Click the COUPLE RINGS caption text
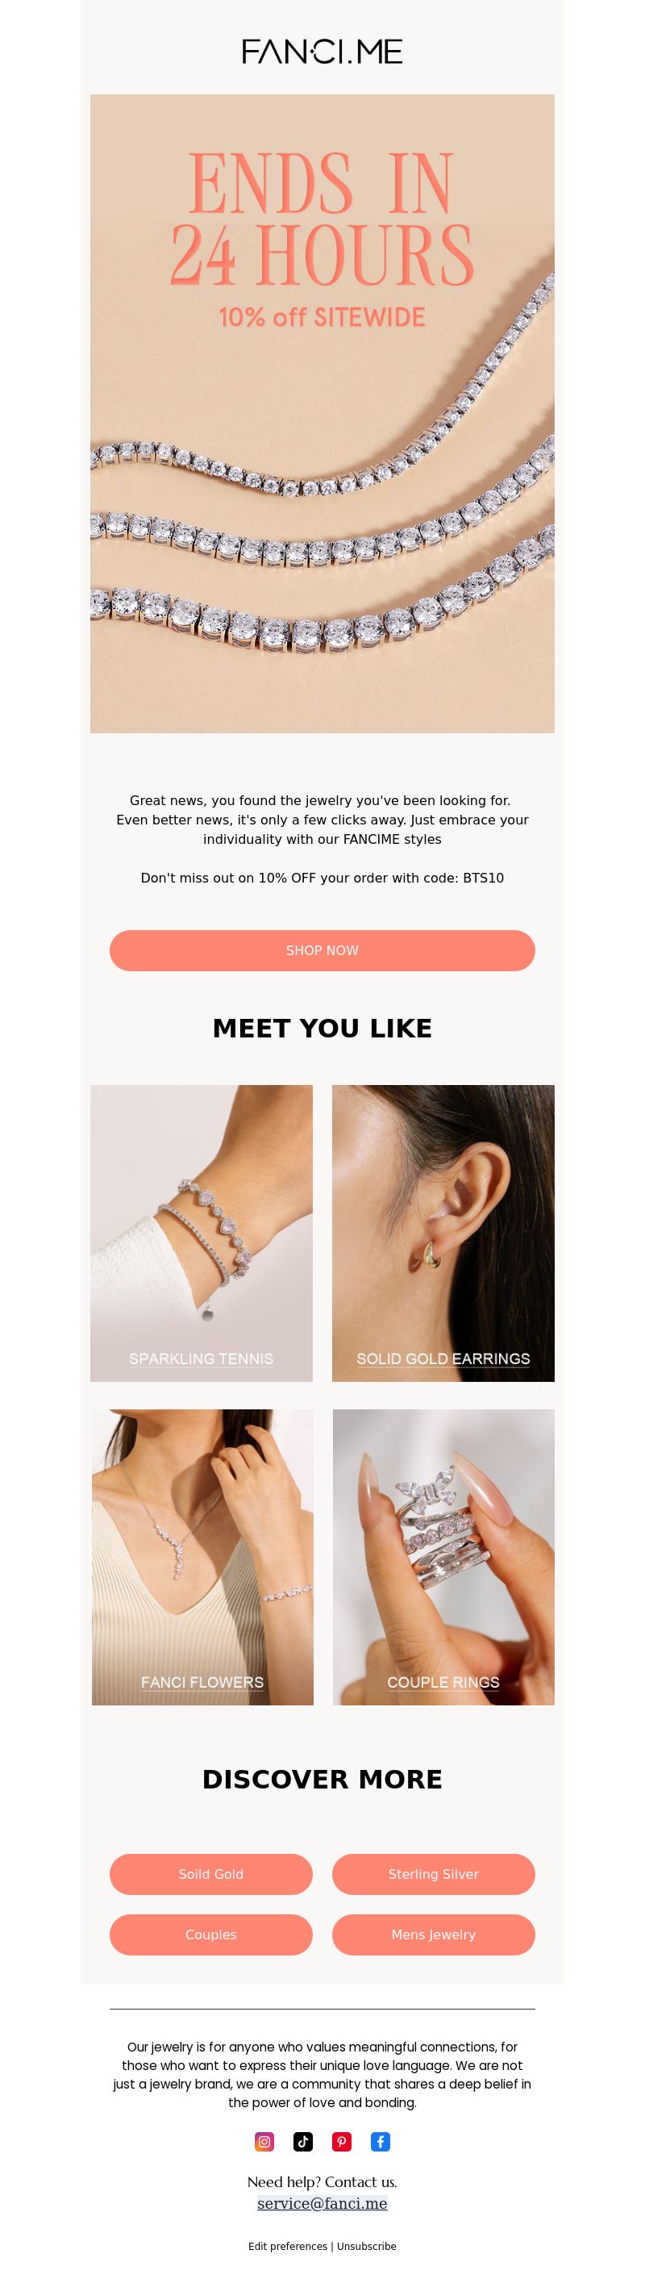Viewport: 645px width, 2283px height. click(x=443, y=1681)
